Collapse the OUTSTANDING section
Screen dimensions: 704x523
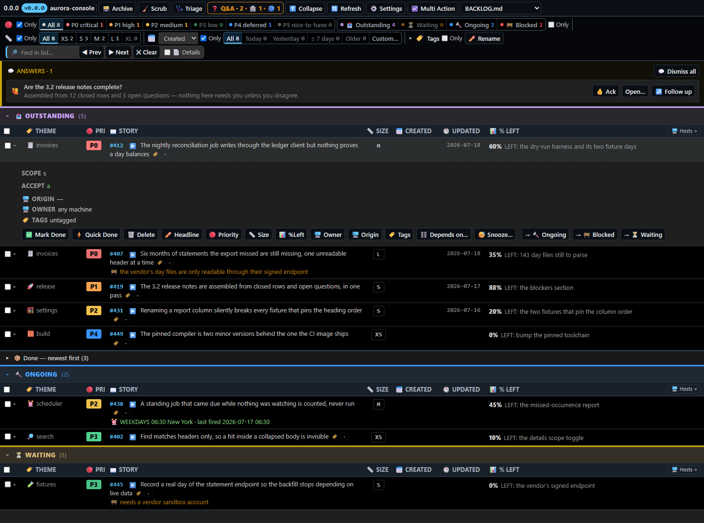(x=7, y=116)
